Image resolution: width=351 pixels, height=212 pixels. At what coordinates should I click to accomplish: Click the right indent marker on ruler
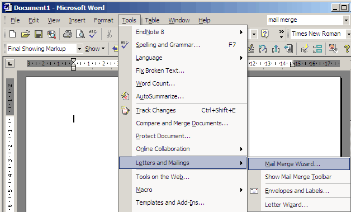pyautogui.click(x=292, y=65)
